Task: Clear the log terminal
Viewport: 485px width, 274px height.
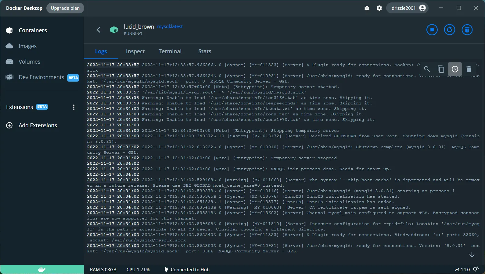Action: [469, 69]
